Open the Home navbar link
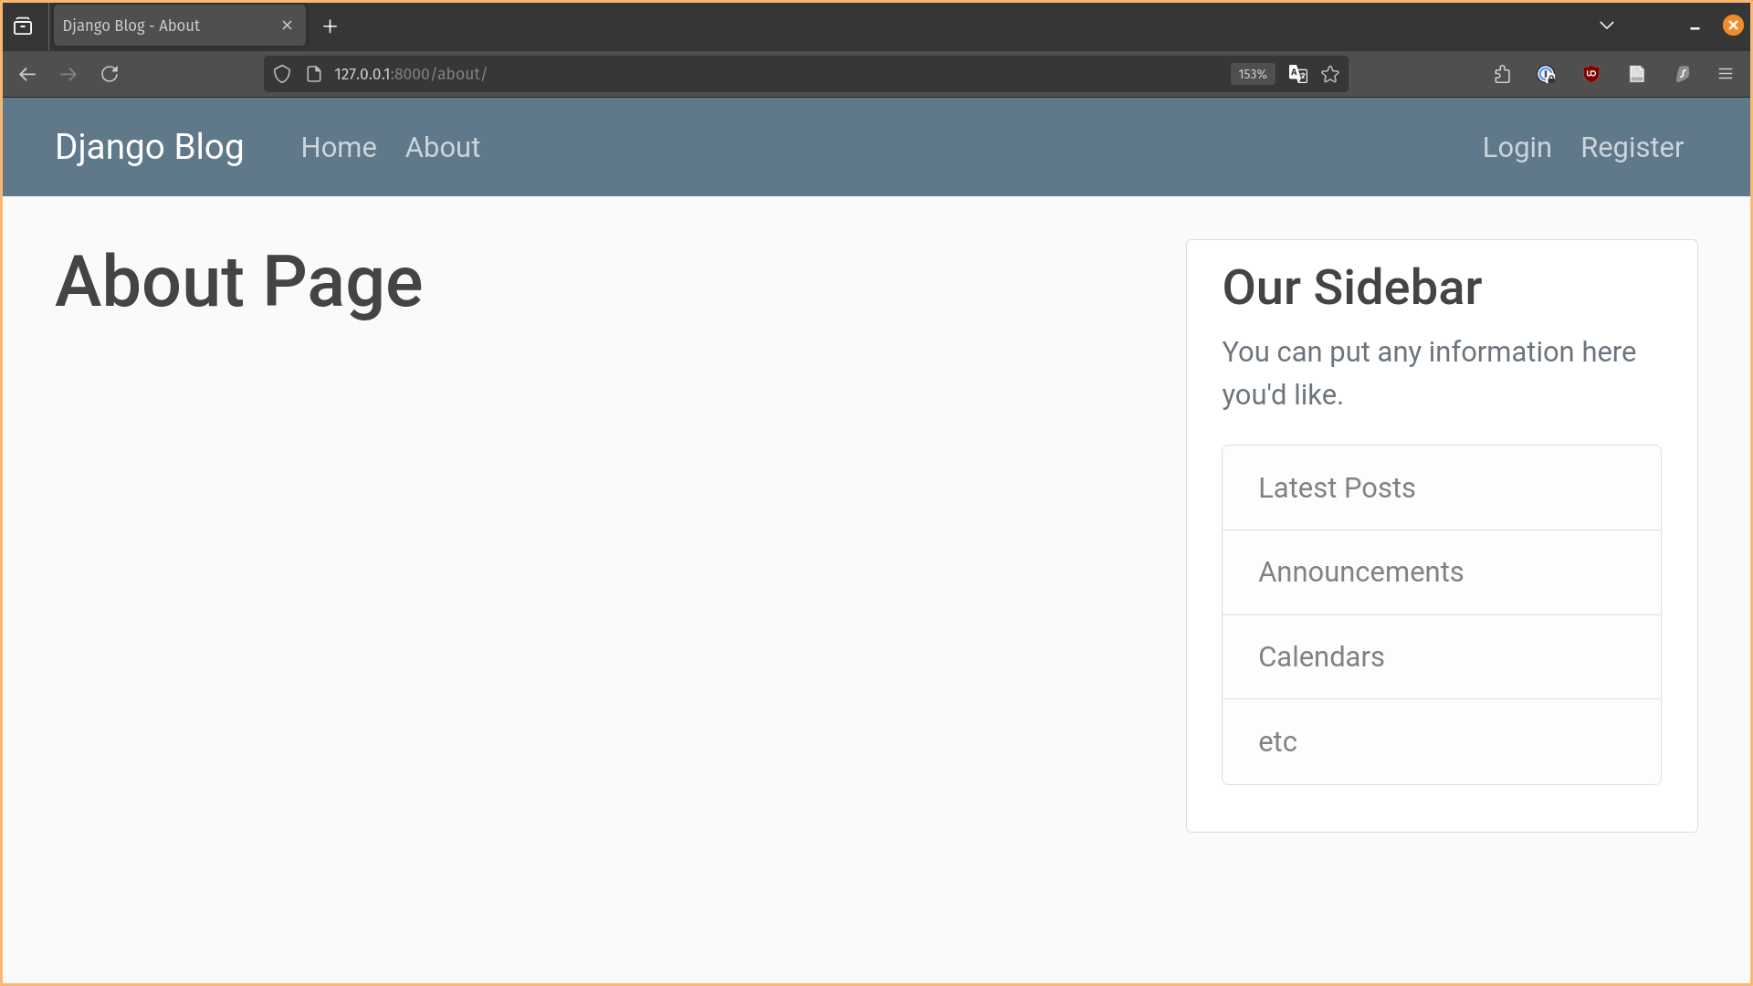The image size is (1753, 986). click(339, 147)
